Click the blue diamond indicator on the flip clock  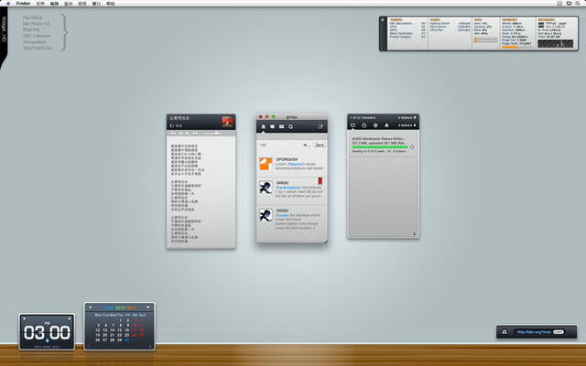[47, 340]
